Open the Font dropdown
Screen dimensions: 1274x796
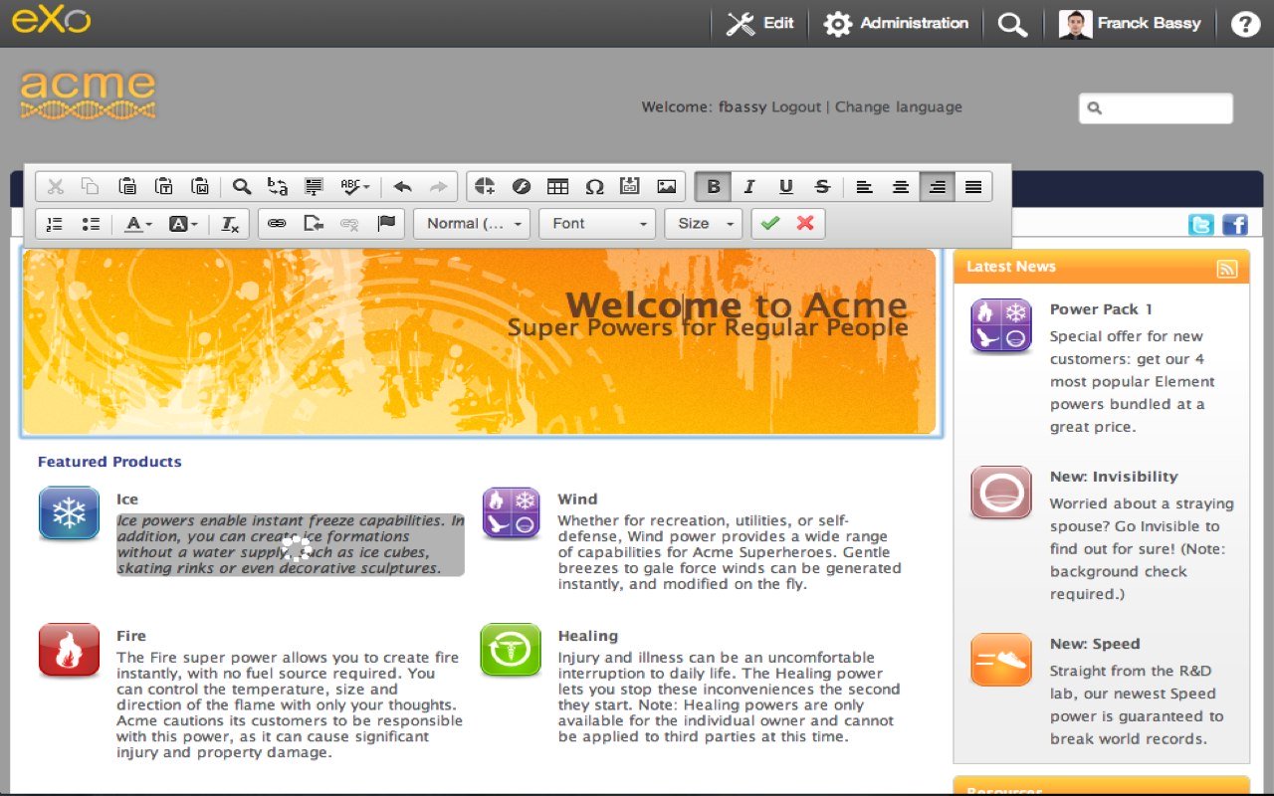pos(597,224)
